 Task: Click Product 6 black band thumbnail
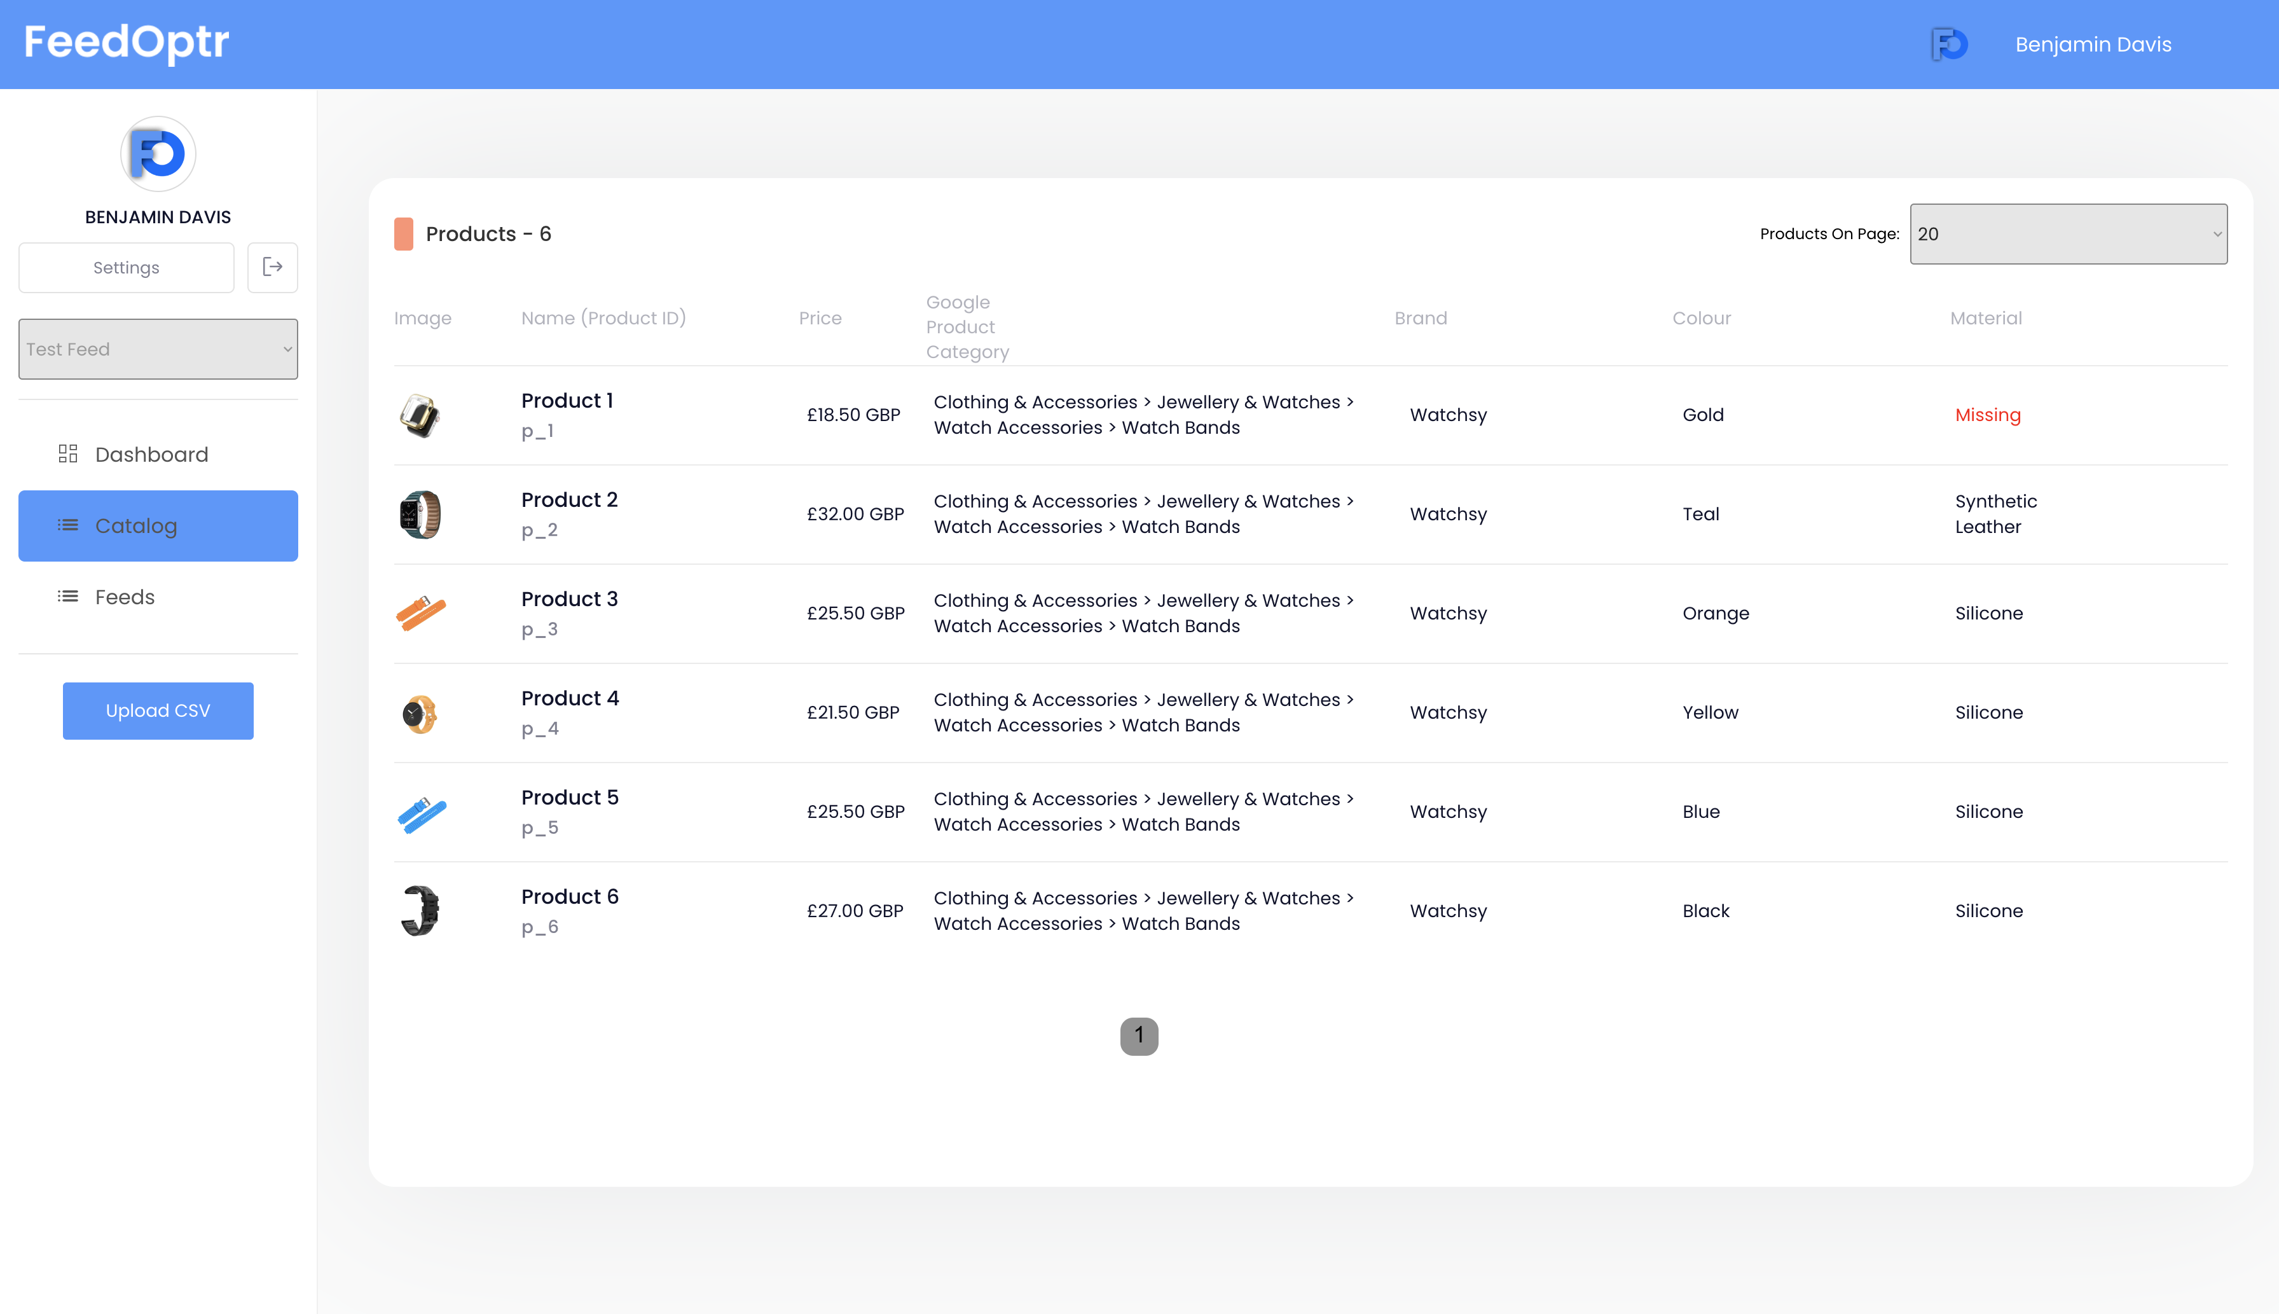coord(420,911)
